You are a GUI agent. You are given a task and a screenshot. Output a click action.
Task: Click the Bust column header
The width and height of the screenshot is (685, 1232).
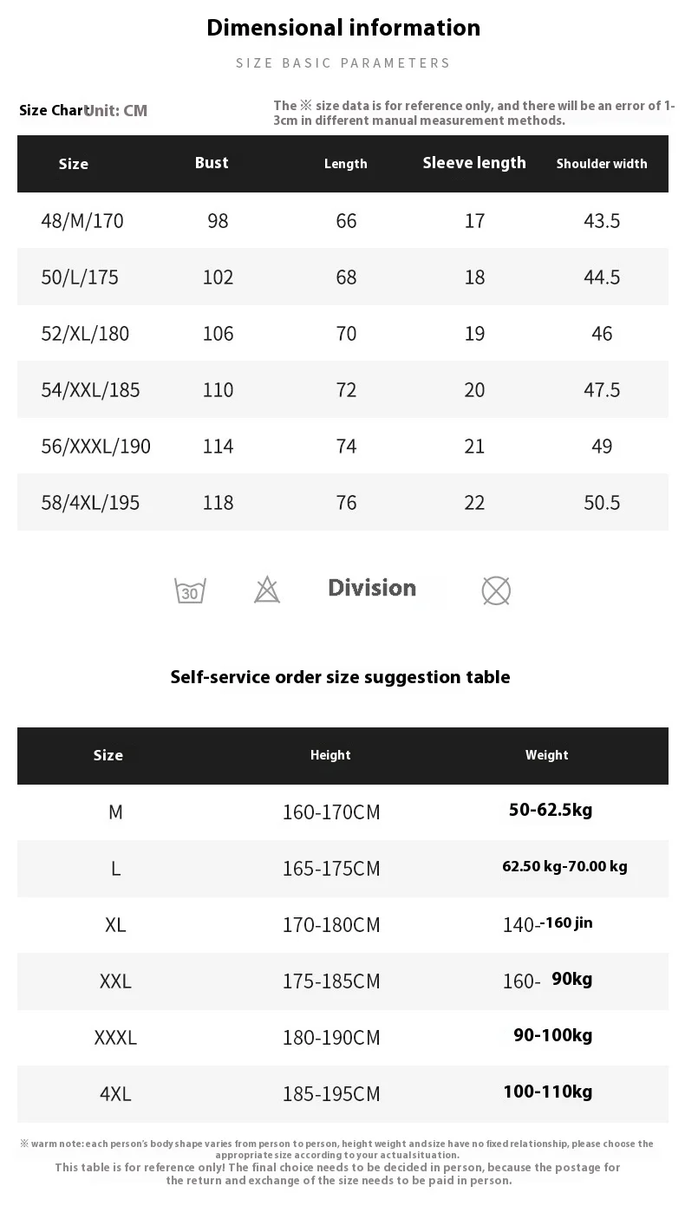(212, 163)
